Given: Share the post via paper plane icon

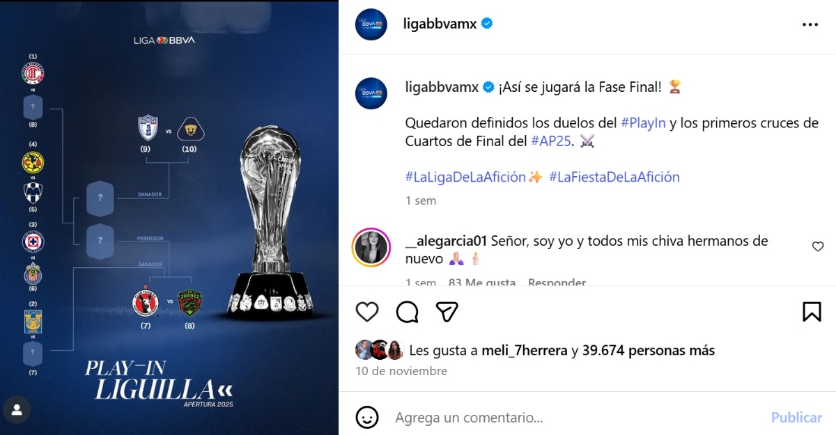Looking at the screenshot, I should 447,311.
